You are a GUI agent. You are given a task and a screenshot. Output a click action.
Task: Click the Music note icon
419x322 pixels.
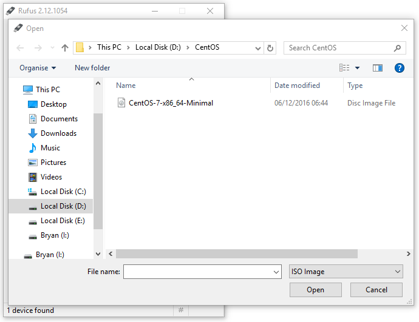[x=33, y=148]
